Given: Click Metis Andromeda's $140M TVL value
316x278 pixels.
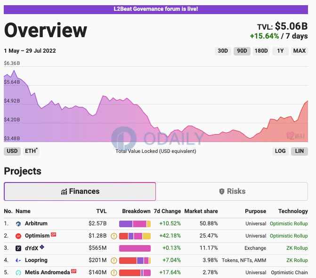Looking at the screenshot, I should tap(97, 272).
